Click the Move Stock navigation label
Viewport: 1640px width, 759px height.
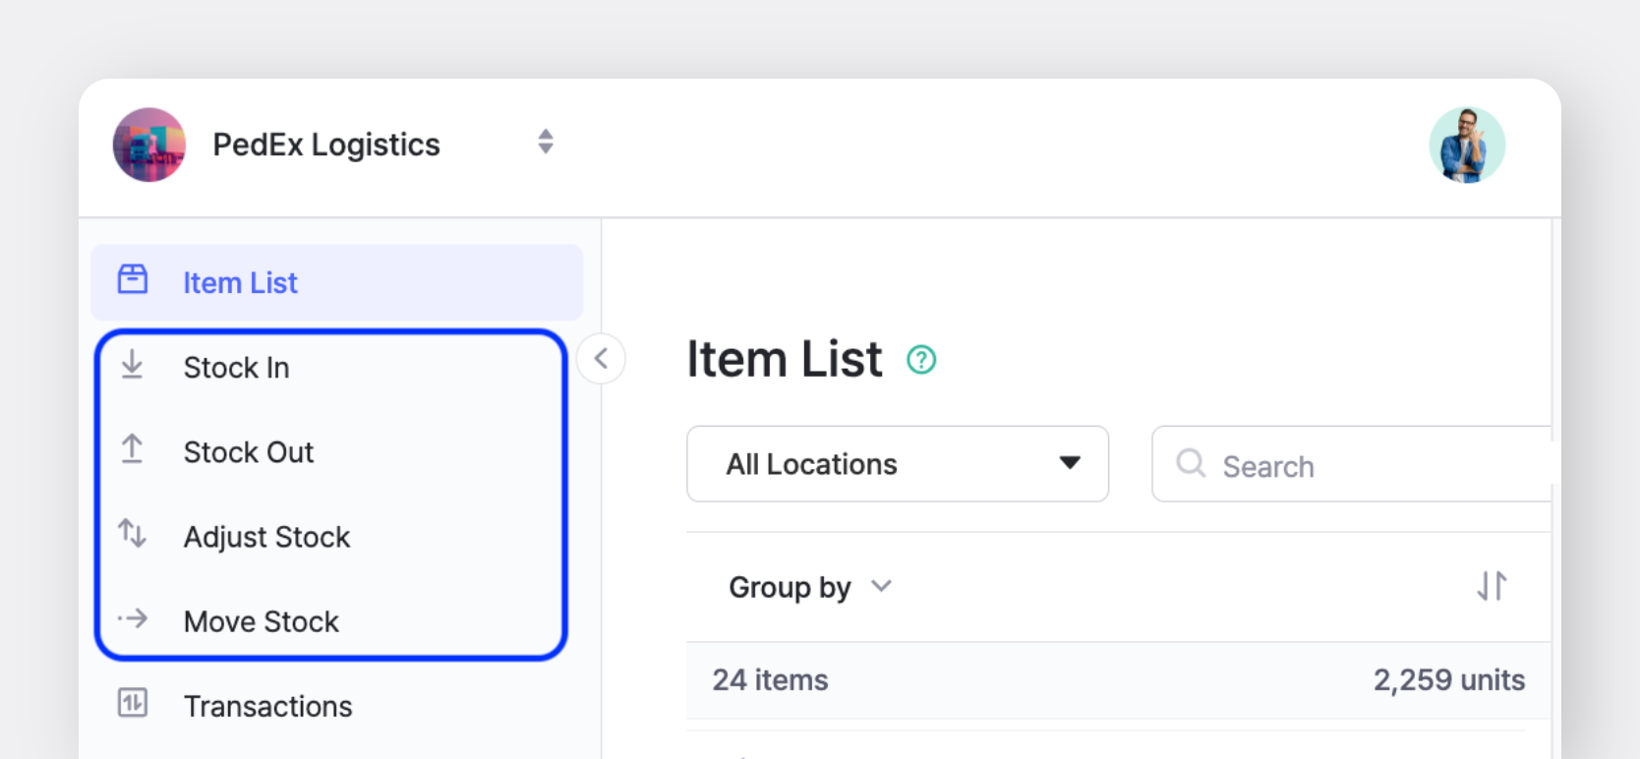pos(261,621)
